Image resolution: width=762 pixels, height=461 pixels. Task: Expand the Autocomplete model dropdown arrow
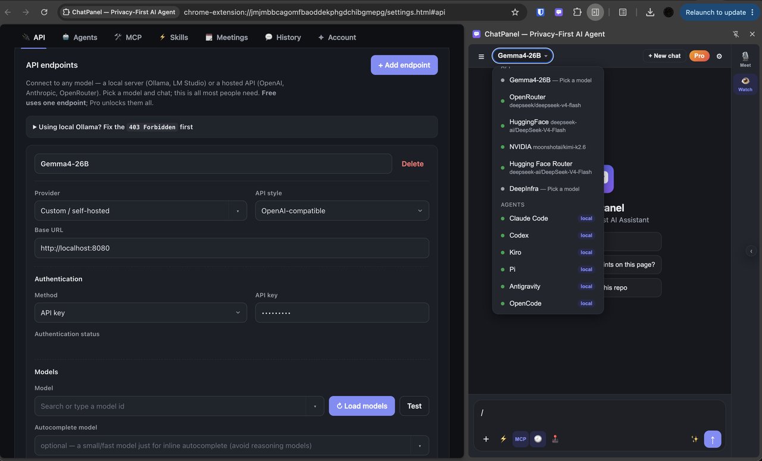click(420, 446)
